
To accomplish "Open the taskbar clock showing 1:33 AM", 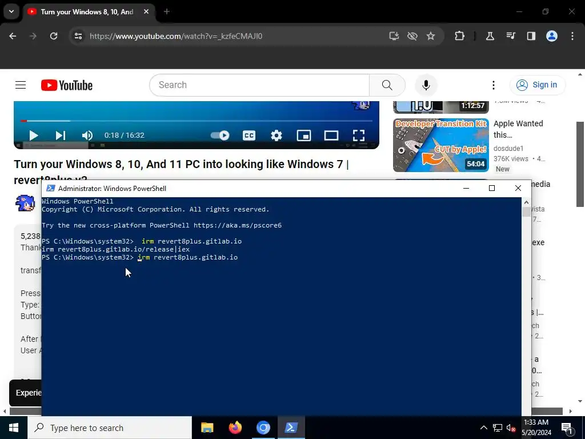I will pos(536,428).
